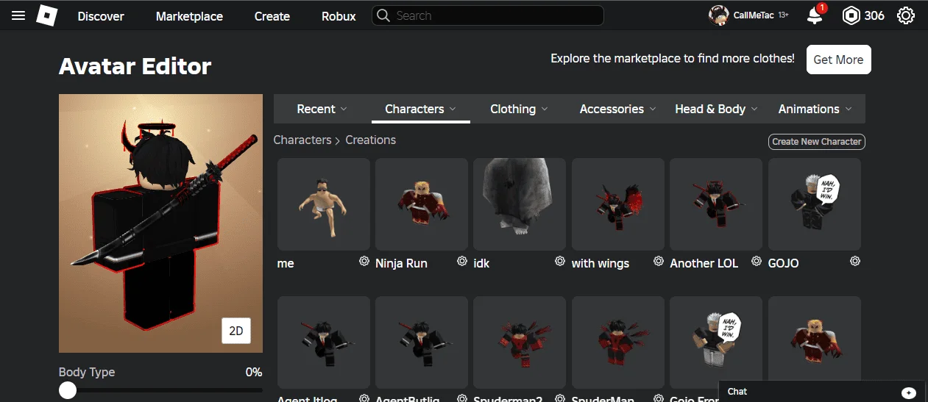The width and height of the screenshot is (928, 402).
Task: Click the 'Another LOL' name label
Action: (704, 263)
